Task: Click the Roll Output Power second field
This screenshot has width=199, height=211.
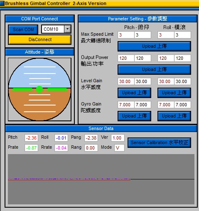Action: pyautogui.click(x=182, y=58)
